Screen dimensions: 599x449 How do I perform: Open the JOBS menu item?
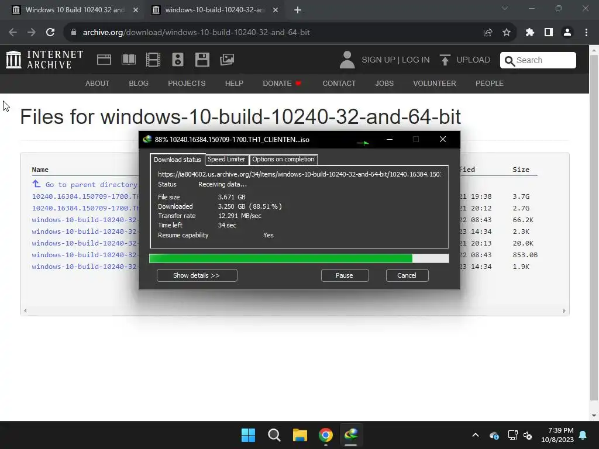pos(384,83)
